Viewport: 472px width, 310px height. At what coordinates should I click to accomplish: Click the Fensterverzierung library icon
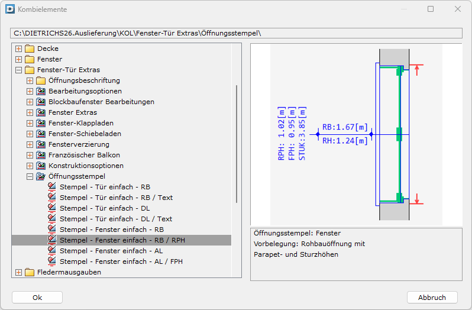click(41, 144)
